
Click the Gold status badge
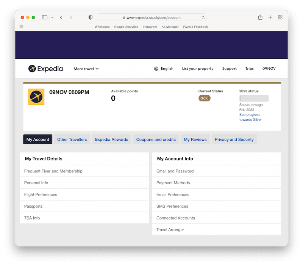[x=204, y=98]
